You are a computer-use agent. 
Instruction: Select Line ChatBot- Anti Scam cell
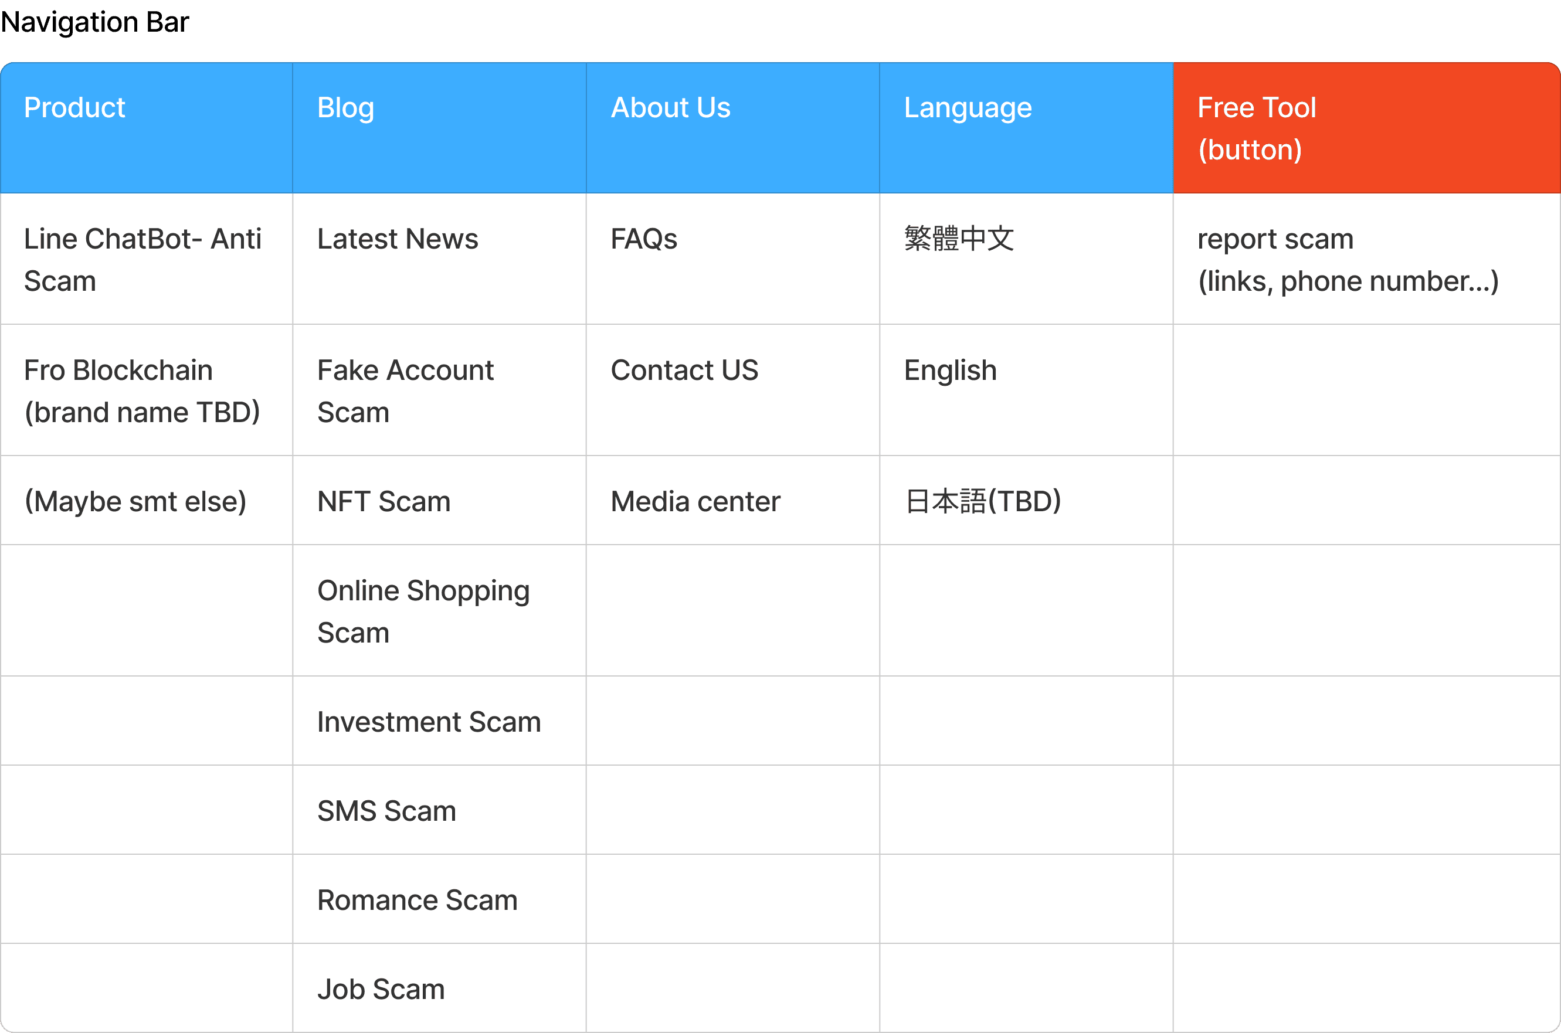[142, 260]
